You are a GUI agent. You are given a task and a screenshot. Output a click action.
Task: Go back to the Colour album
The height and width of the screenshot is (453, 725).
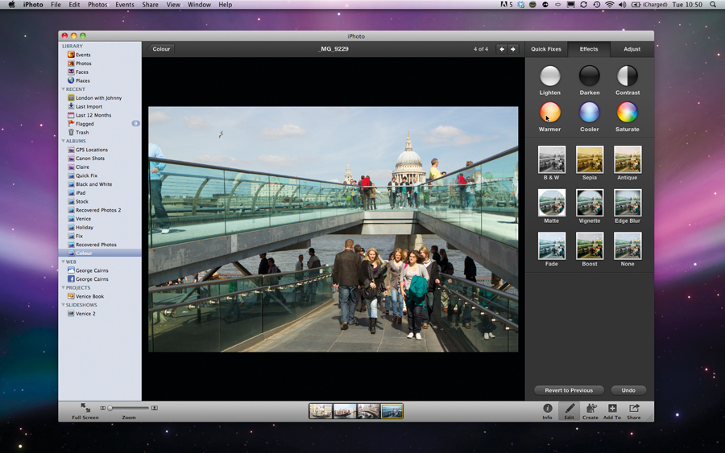160,49
